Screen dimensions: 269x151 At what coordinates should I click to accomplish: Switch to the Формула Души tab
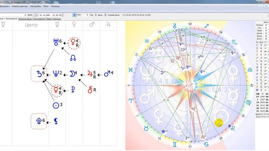pos(25,19)
